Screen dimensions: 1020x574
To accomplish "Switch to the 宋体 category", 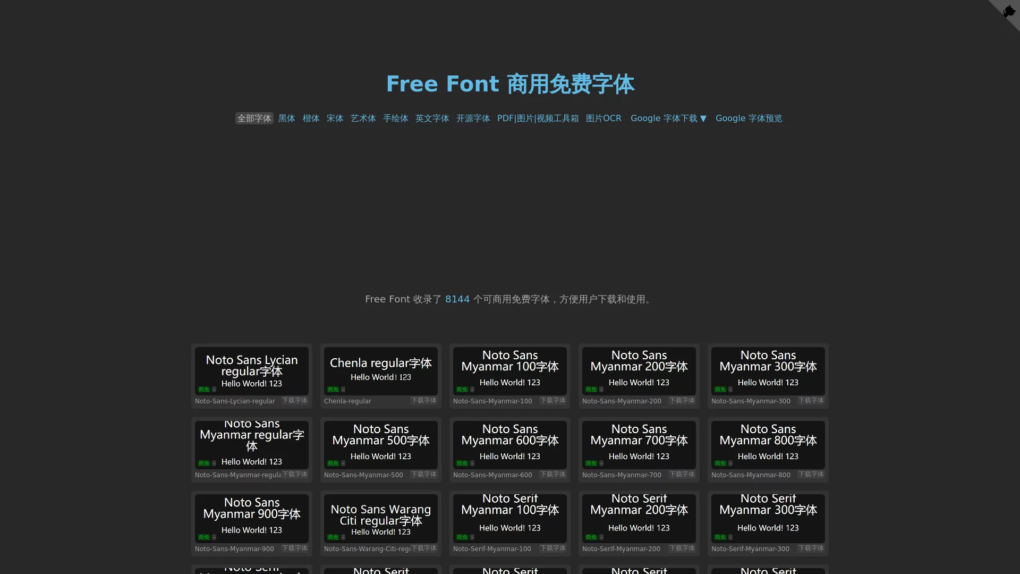I will pos(335,119).
